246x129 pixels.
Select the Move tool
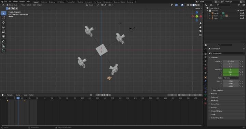[x=4, y=23]
